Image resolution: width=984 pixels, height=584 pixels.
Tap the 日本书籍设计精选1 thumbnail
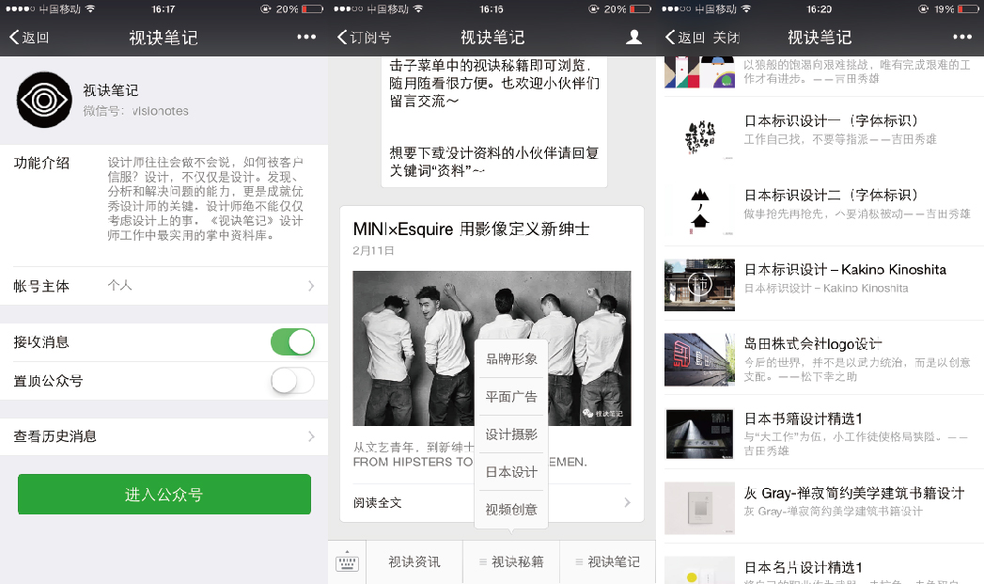(700, 434)
